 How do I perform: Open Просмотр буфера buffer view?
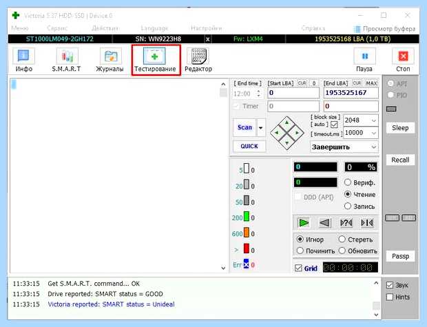point(384,29)
